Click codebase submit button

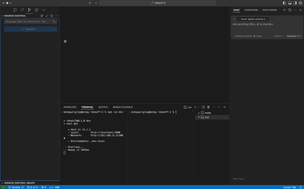(x=294, y=36)
